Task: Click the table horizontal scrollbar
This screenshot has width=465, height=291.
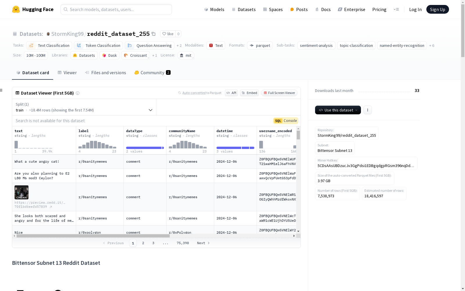Action: 93,236
